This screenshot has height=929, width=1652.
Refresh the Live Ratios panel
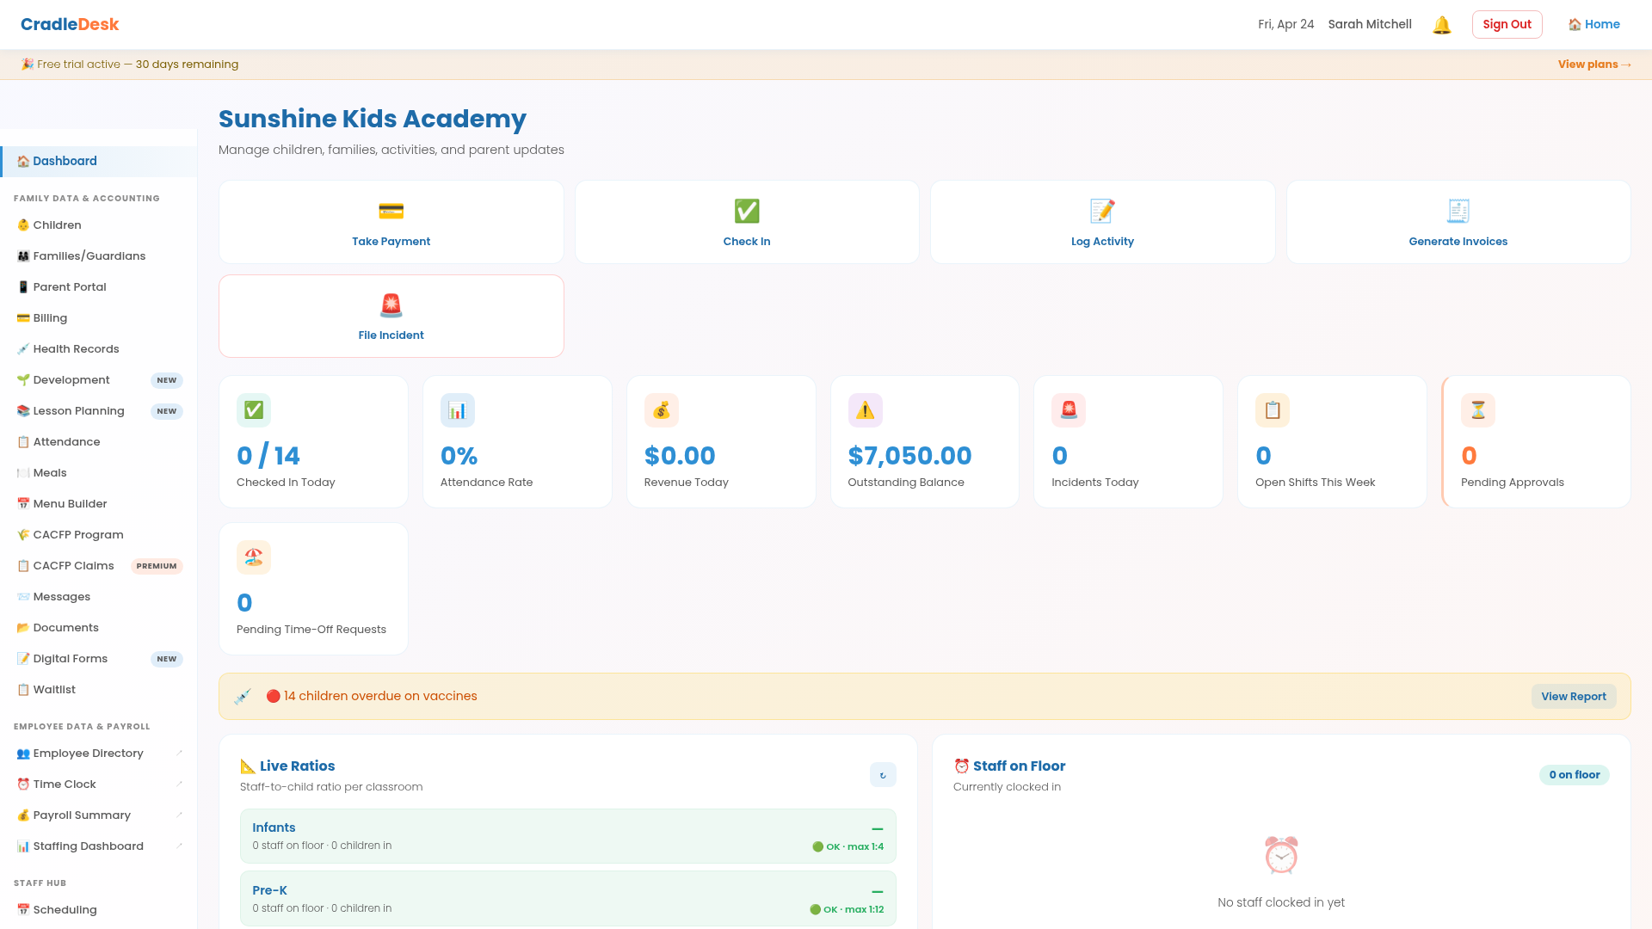click(883, 775)
